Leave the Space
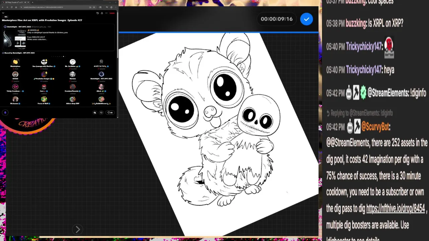 point(112,13)
